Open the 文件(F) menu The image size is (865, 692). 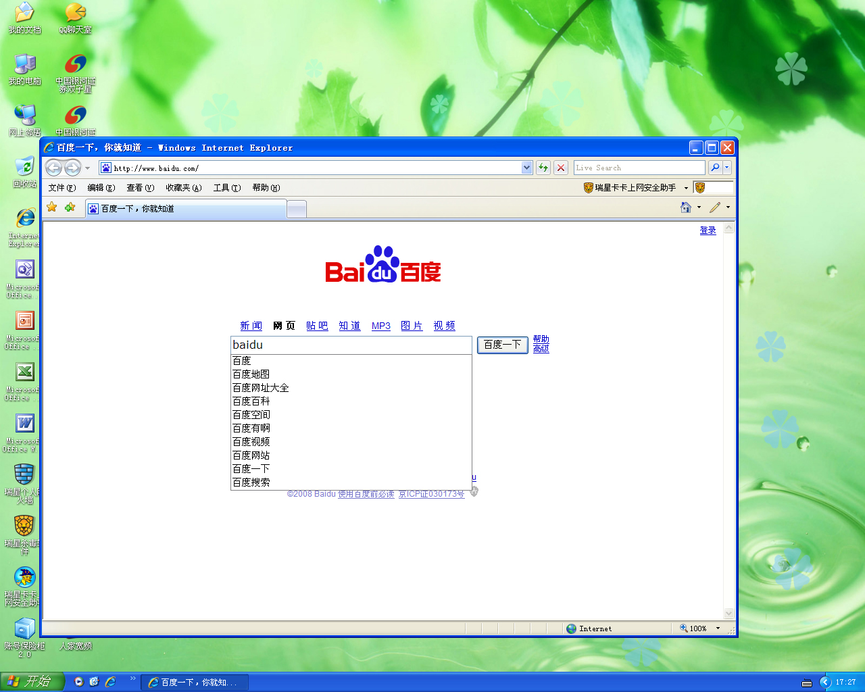pos(62,188)
